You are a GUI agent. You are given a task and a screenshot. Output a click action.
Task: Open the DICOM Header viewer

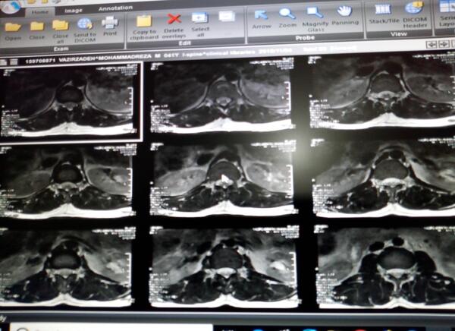414,8
